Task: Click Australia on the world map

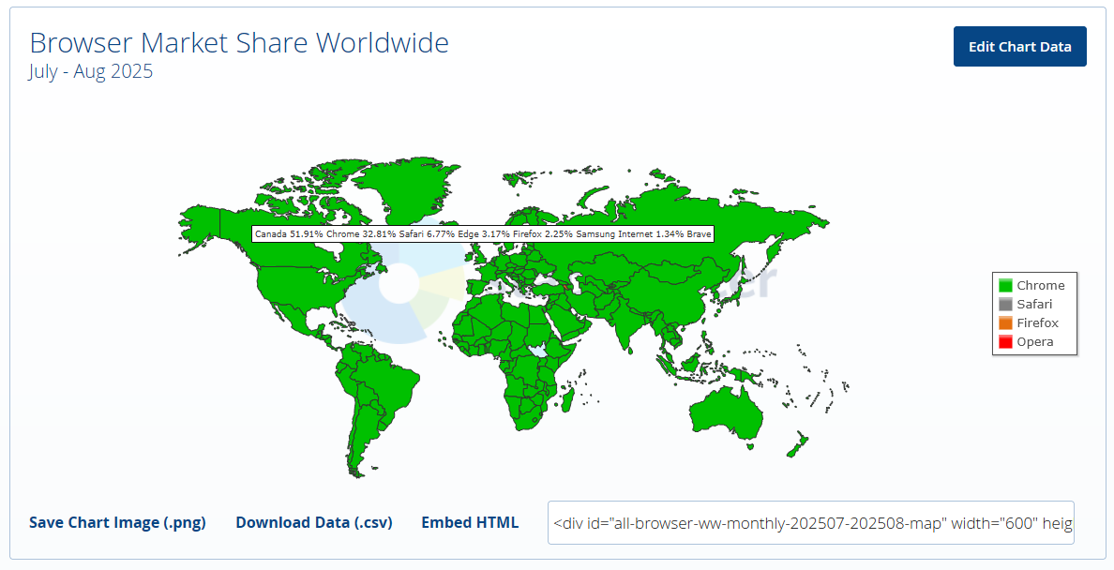Action: pyautogui.click(x=726, y=413)
